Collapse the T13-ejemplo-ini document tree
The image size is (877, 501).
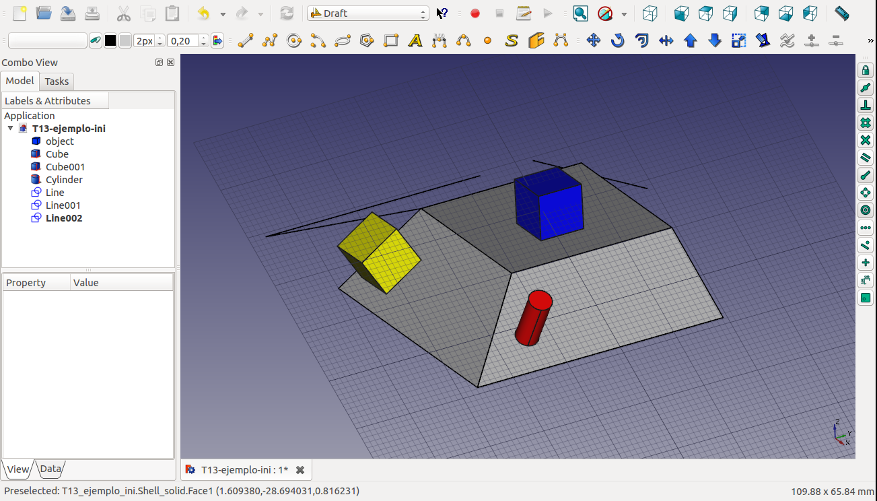pos(11,129)
